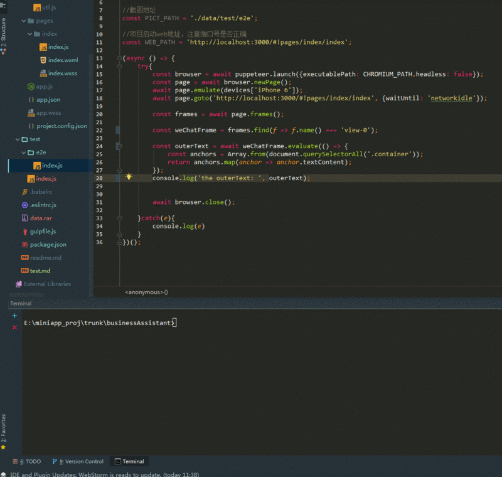Click the yellow lightbulb intention icon
The image size is (502, 477).
[x=129, y=178]
